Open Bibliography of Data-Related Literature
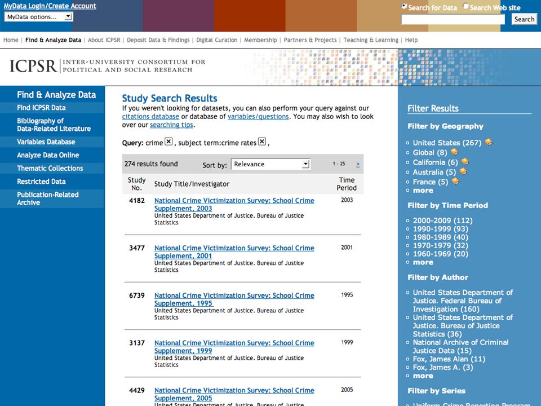 click(x=54, y=125)
